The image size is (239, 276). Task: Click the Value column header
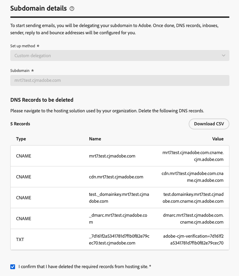pyautogui.click(x=218, y=139)
